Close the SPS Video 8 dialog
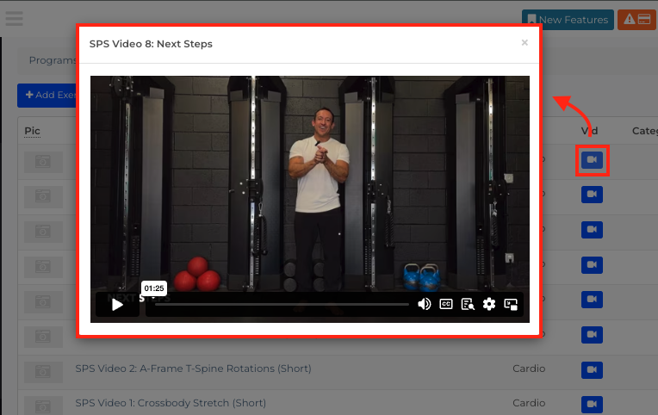This screenshot has width=658, height=415. point(525,42)
